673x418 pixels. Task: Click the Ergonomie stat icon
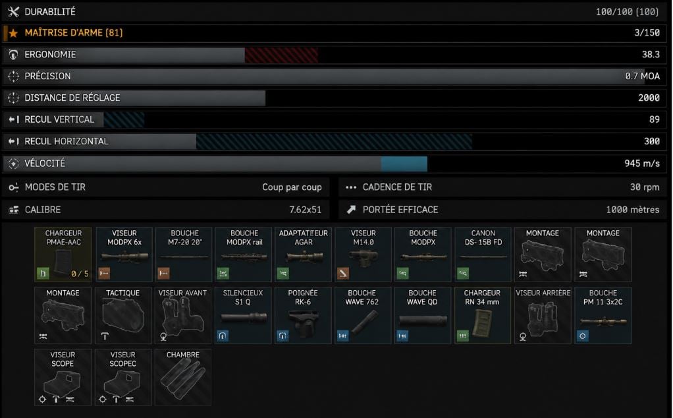tap(13, 55)
